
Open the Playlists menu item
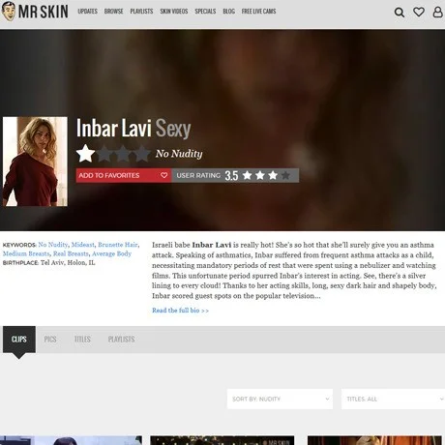pos(141,12)
